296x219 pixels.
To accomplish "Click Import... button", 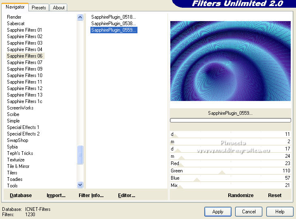I will pyautogui.click(x=56, y=195).
